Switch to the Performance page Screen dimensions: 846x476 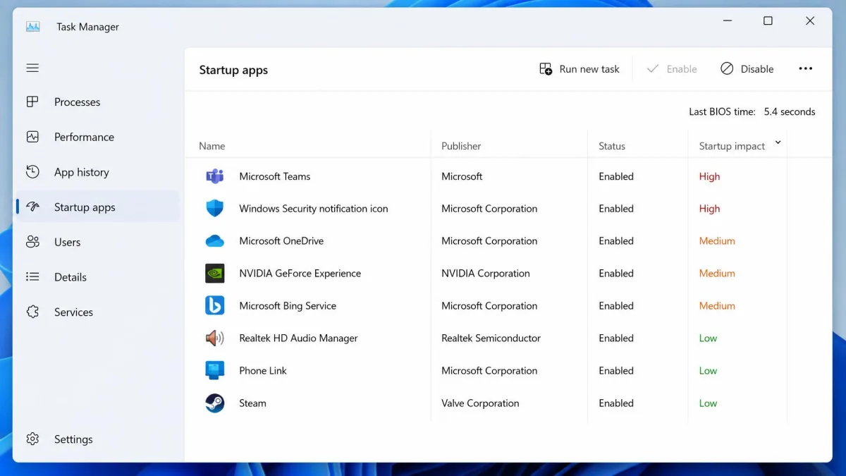click(97, 137)
